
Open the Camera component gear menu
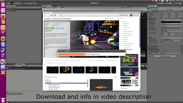click(x=182, y=19)
